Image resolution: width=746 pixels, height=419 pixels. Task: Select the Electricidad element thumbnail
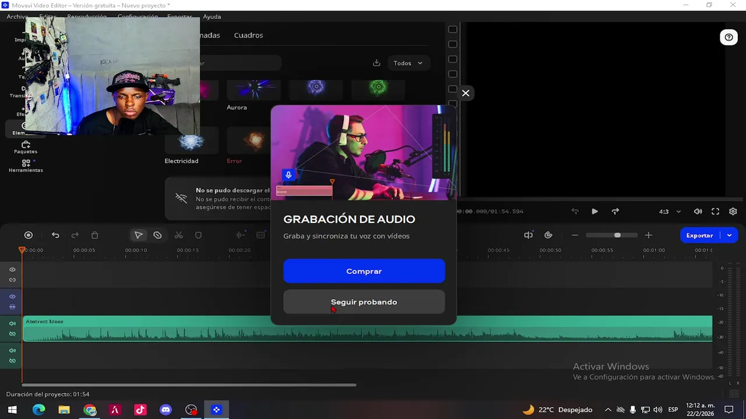191,141
